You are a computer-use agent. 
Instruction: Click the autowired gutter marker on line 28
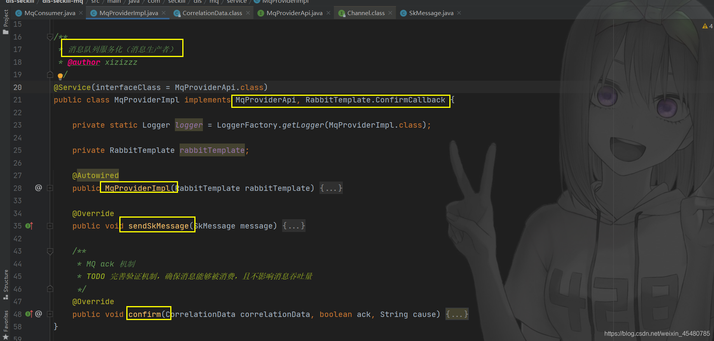tap(38, 188)
